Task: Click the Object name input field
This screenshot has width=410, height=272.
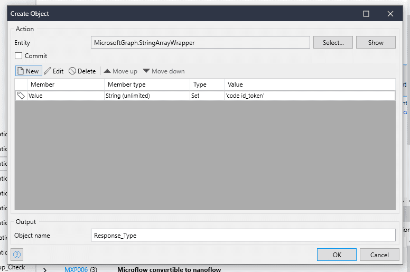Action: pyautogui.click(x=243, y=236)
